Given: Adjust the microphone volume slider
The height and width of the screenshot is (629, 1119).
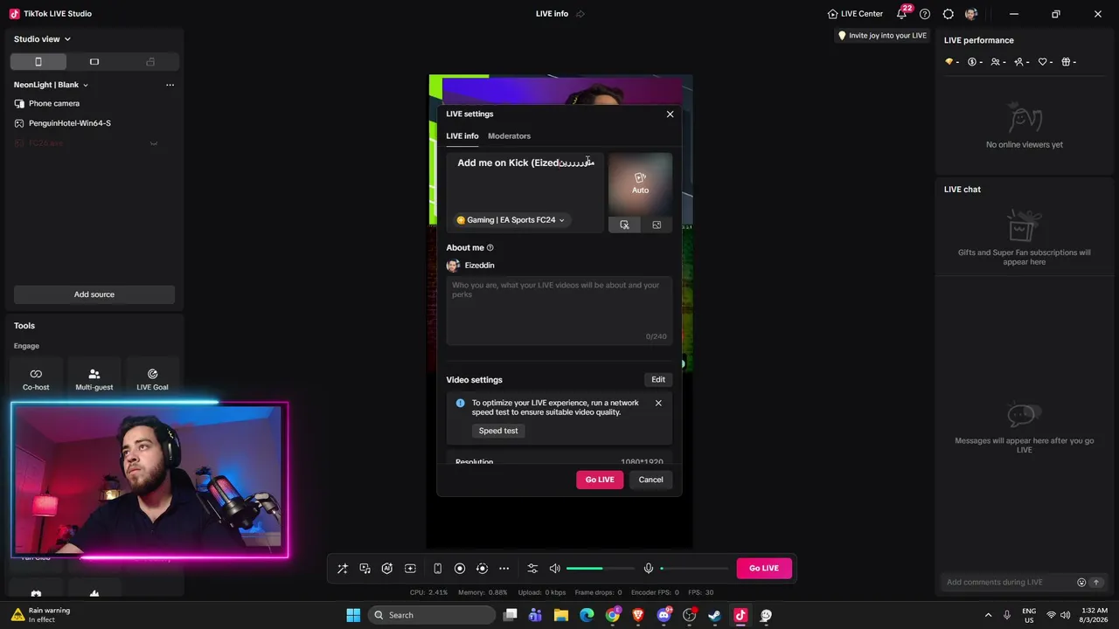Looking at the screenshot, I should tap(695, 569).
